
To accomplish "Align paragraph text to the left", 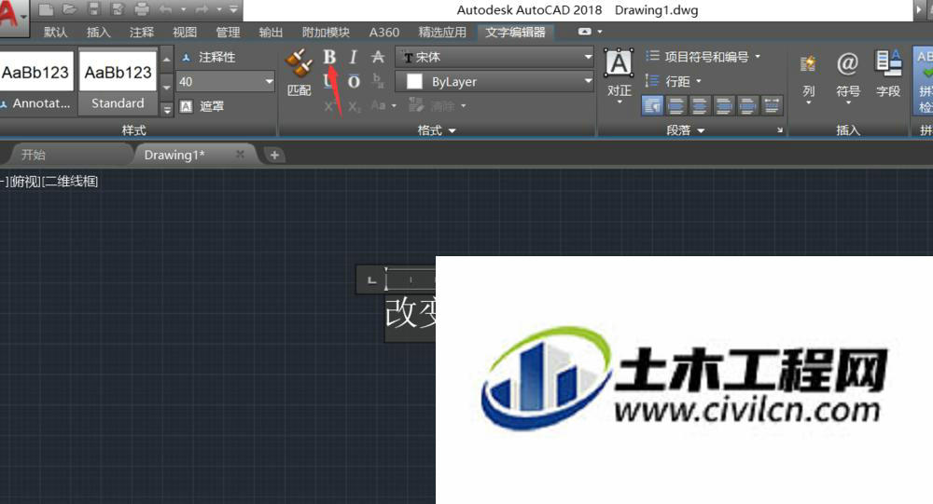I will point(675,106).
